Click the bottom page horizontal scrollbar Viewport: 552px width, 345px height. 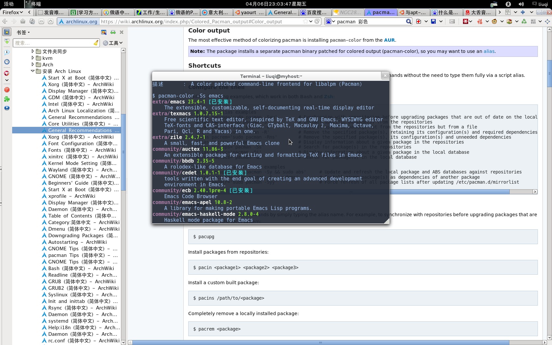(320, 342)
